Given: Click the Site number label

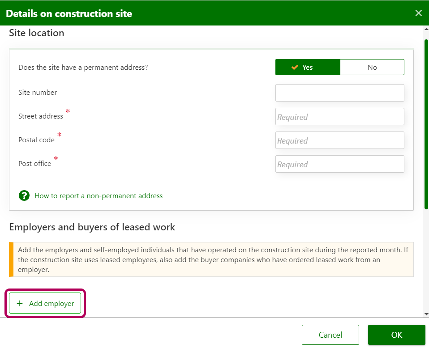Looking at the screenshot, I should (38, 93).
